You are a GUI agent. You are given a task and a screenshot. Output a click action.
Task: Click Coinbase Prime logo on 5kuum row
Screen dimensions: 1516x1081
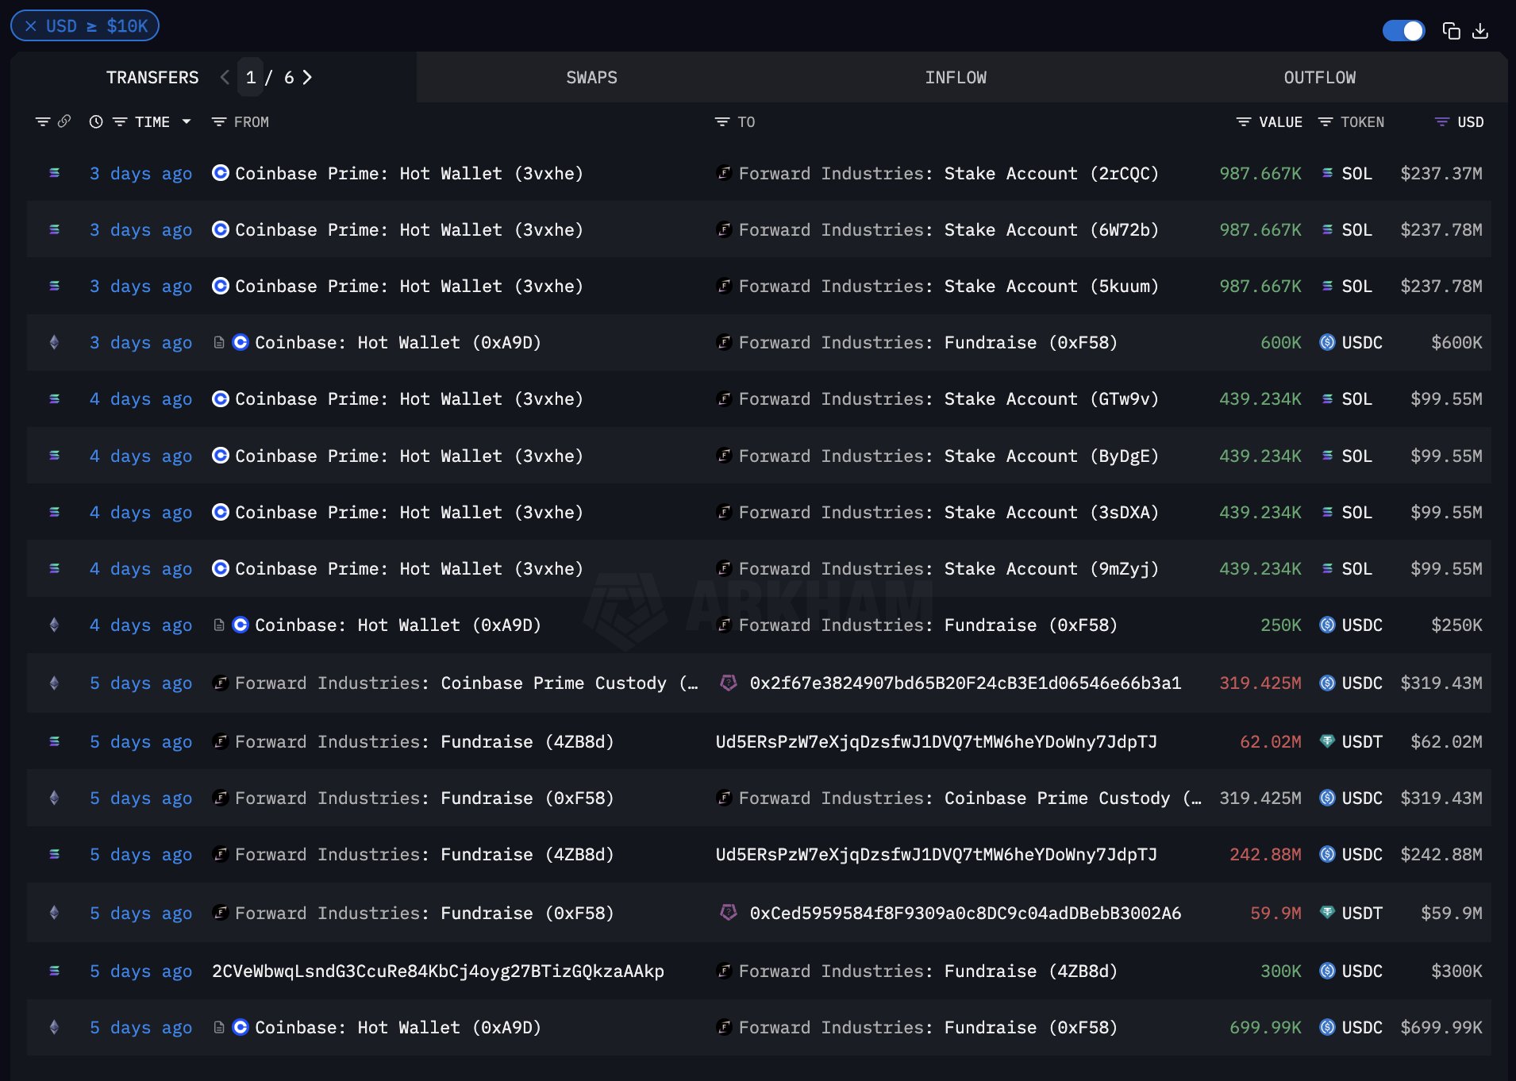(x=221, y=286)
